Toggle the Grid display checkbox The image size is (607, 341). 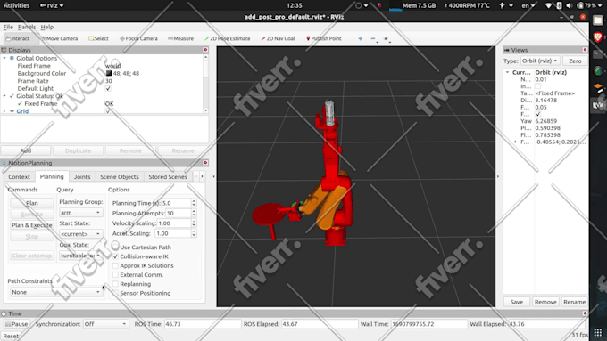(x=108, y=110)
